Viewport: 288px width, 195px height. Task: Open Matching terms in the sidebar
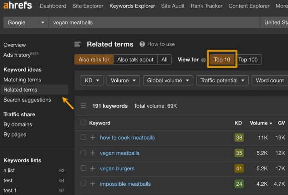[x=22, y=80]
